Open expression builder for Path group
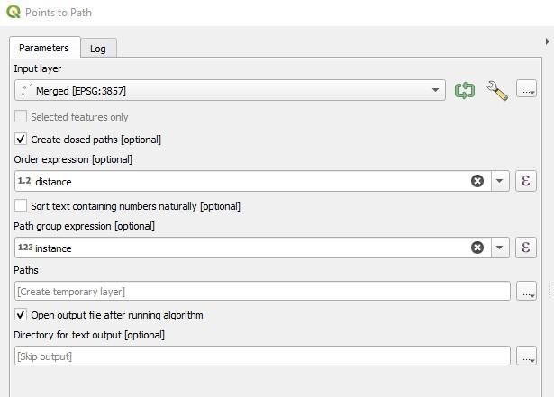Viewport: 554px width, 397px height. pyautogui.click(x=527, y=248)
